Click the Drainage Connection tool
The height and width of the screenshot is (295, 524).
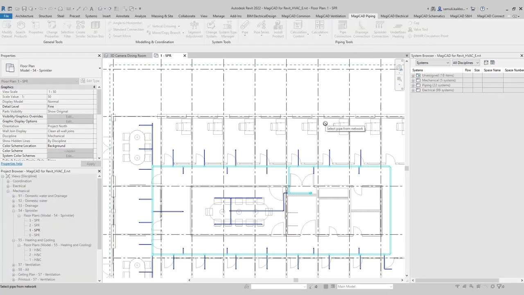click(361, 29)
